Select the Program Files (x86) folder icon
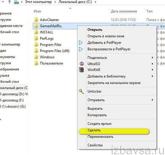 36,51
